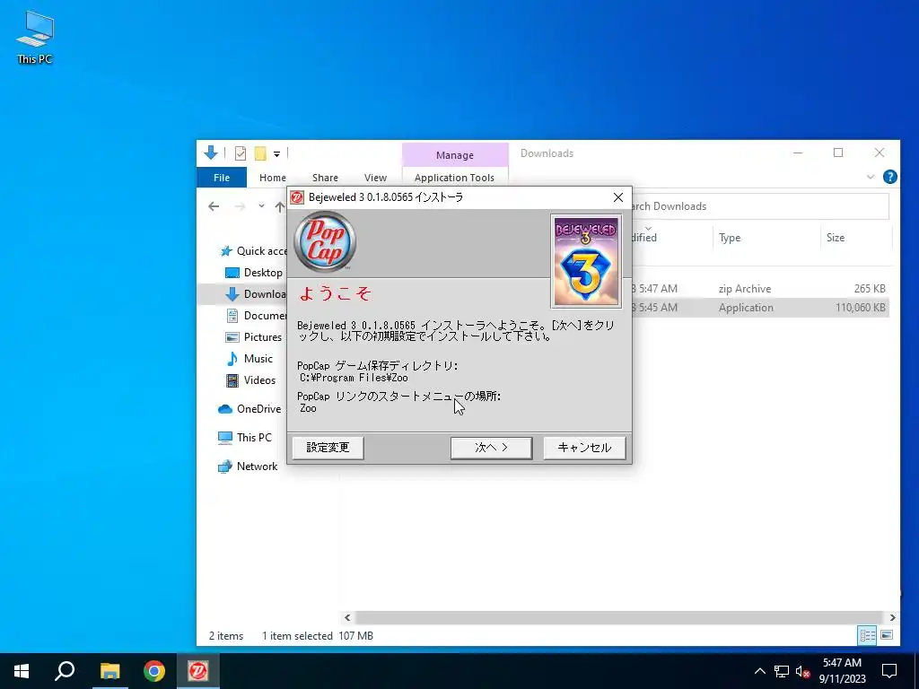The image size is (919, 689).
Task: Select Network in navigation pane
Action: tap(248, 467)
